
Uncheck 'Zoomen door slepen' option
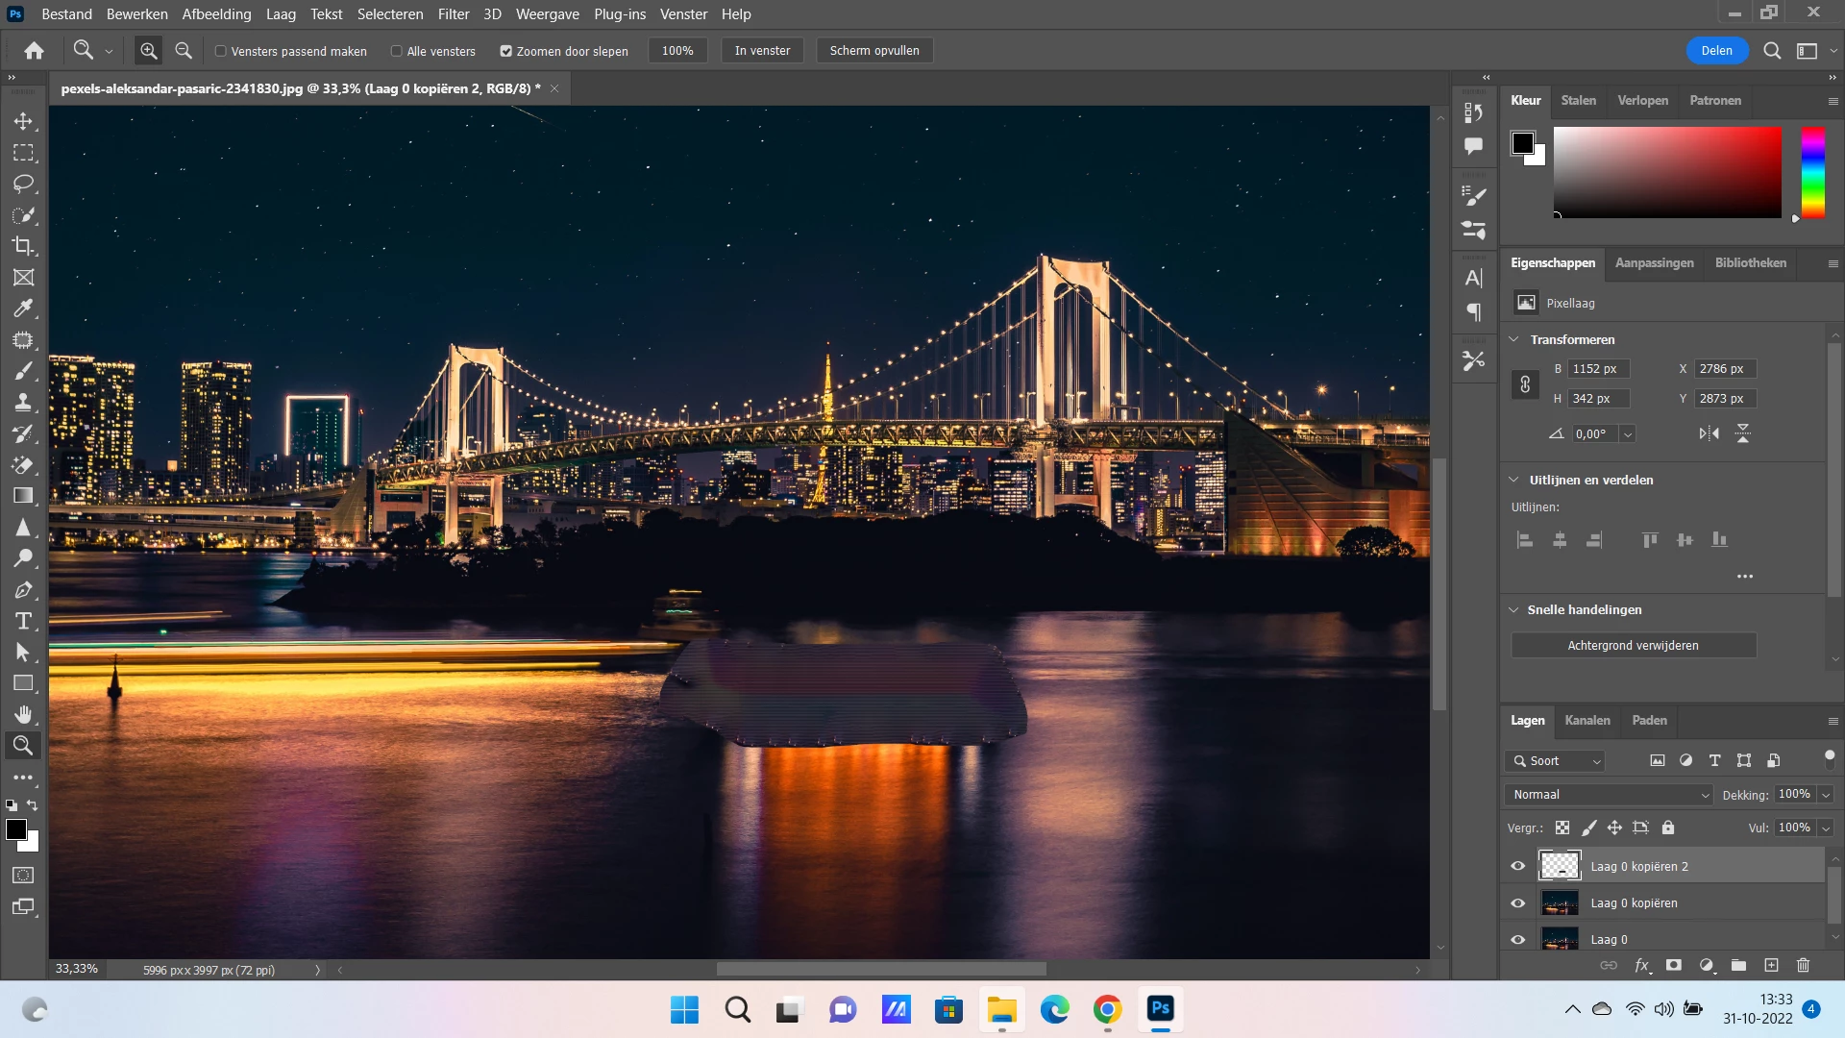(506, 51)
